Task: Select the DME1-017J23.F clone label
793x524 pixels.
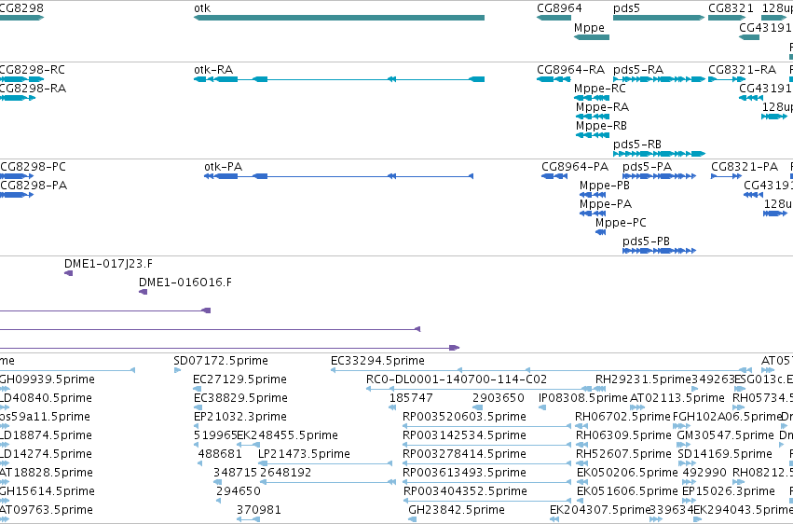Action: tap(108, 264)
